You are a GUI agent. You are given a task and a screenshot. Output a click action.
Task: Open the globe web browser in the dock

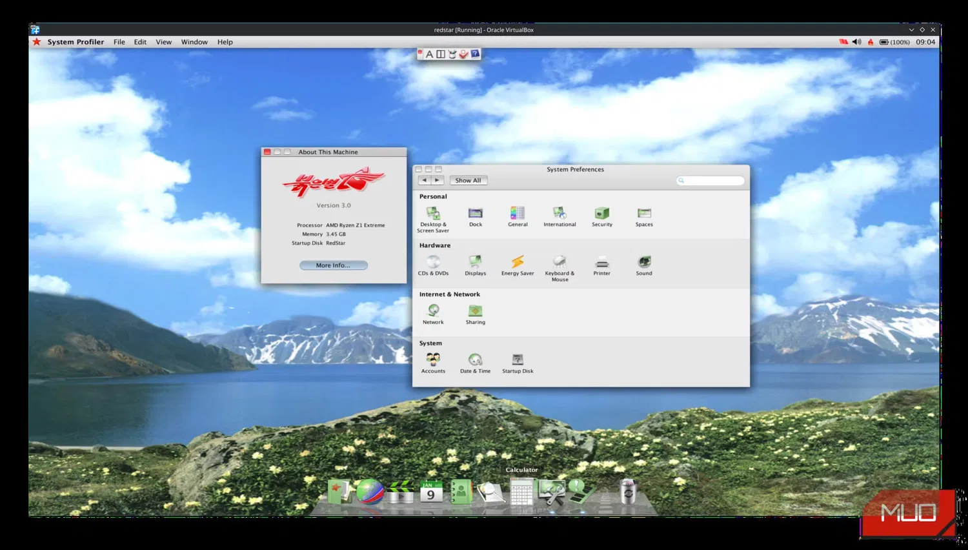point(370,492)
